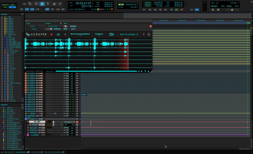Click the Scraper loop icon
The height and width of the screenshot is (154, 253).
pyautogui.click(x=58, y=34)
